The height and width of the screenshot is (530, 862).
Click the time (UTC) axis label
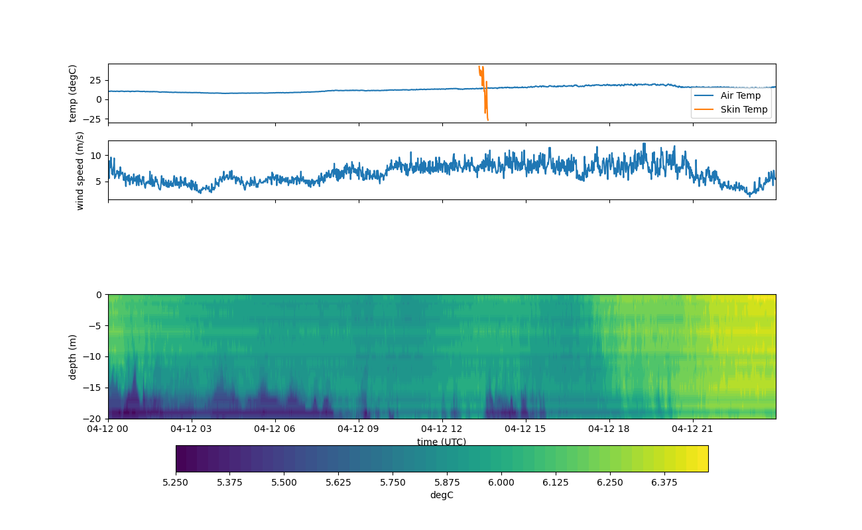pyautogui.click(x=442, y=441)
